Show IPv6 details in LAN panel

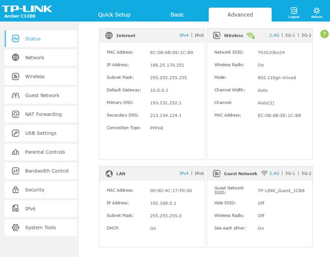pyautogui.click(x=199, y=173)
